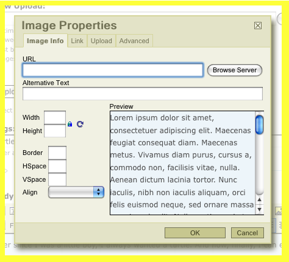Select the Image Info tab
The image size is (289, 262).
coord(45,41)
